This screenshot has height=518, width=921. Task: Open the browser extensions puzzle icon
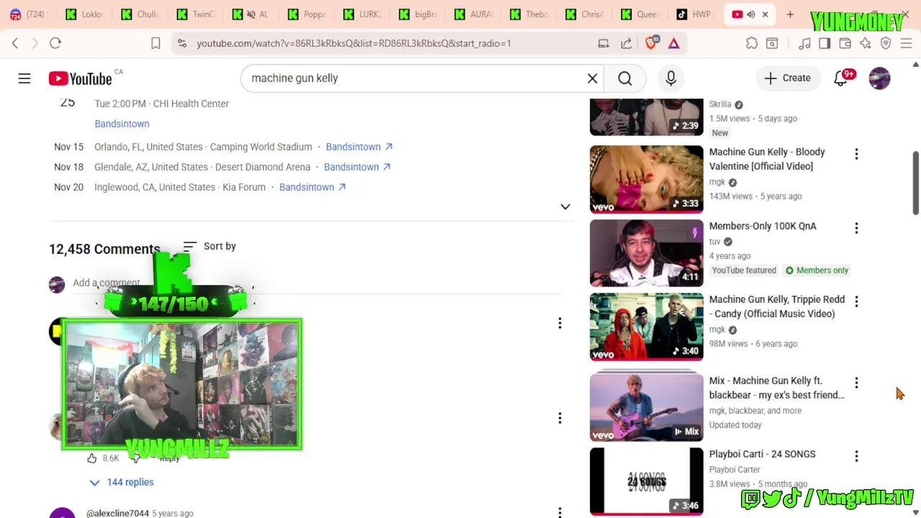point(752,43)
